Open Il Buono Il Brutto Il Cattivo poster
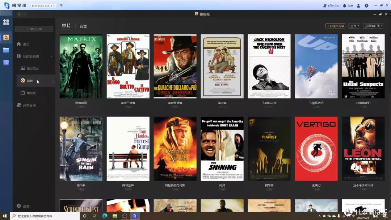Screen dimensions: 391x220 click(128, 66)
